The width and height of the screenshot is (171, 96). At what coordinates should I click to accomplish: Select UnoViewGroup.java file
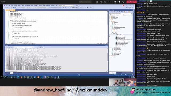tap(121, 46)
